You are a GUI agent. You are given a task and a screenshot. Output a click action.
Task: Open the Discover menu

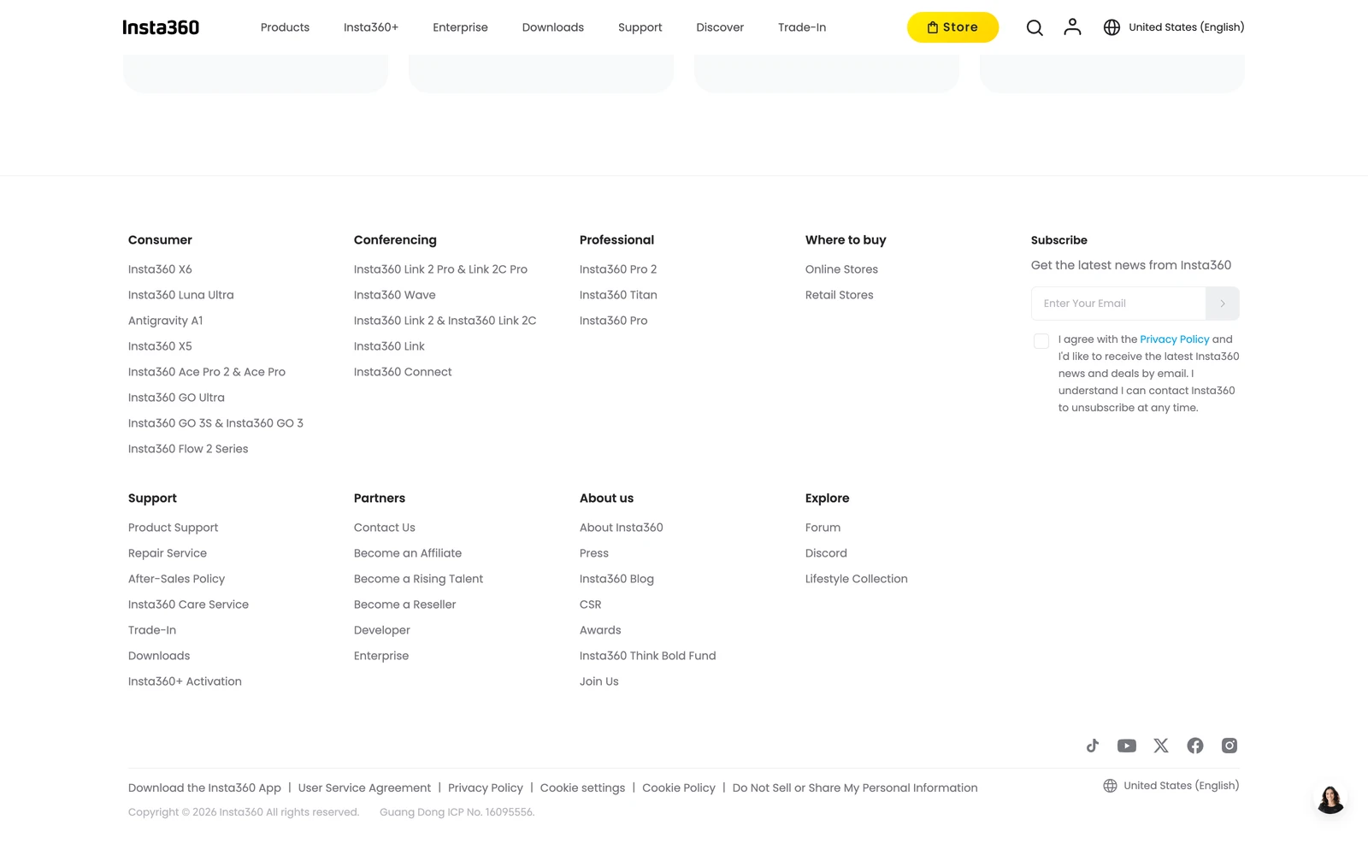coord(720,27)
